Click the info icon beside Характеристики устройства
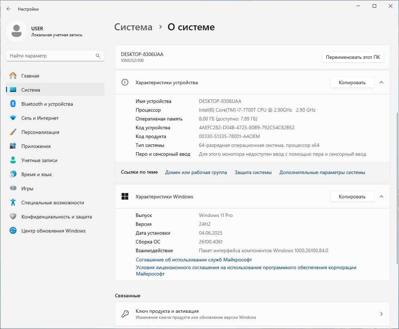Screen dimensions: 399x329 click(x=125, y=82)
